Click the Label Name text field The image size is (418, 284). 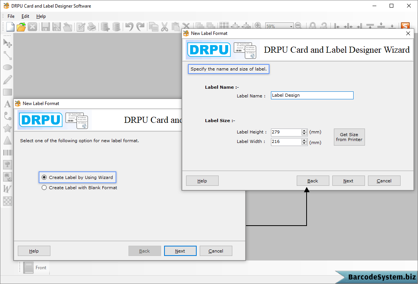pyautogui.click(x=312, y=96)
